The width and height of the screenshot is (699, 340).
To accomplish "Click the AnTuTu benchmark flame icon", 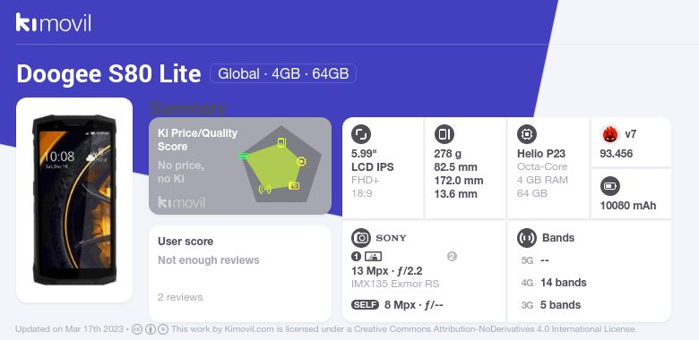I will pos(610,134).
